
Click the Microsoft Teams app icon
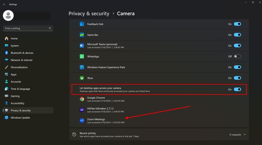point(82,46)
